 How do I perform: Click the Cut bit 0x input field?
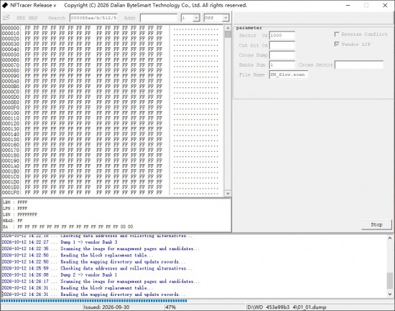click(282, 45)
